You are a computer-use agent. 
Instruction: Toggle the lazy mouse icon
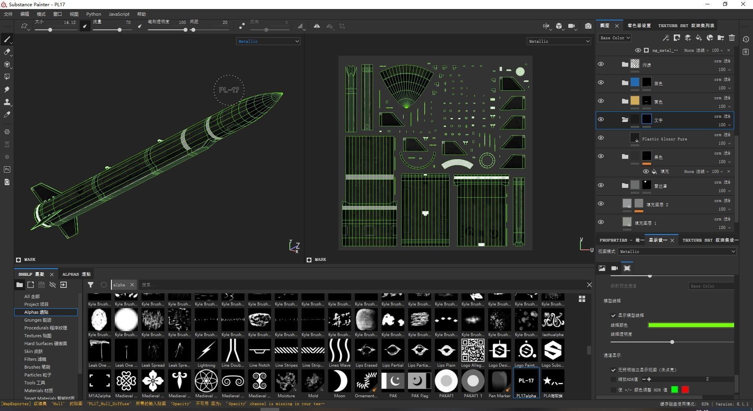click(242, 26)
